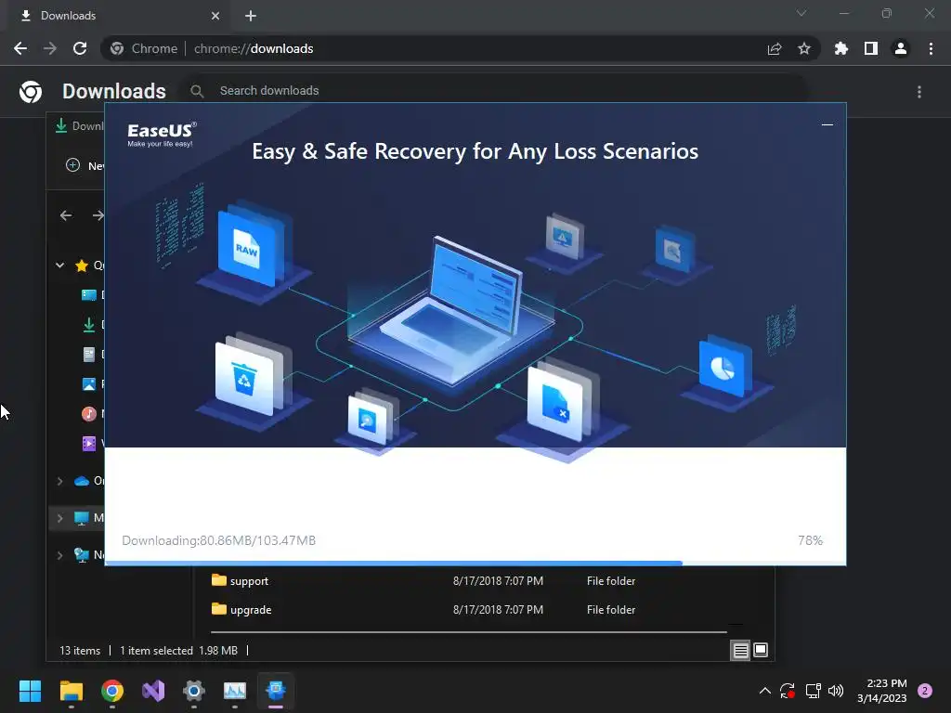Click the Search downloads field
The width and height of the screenshot is (951, 713).
pos(494,90)
